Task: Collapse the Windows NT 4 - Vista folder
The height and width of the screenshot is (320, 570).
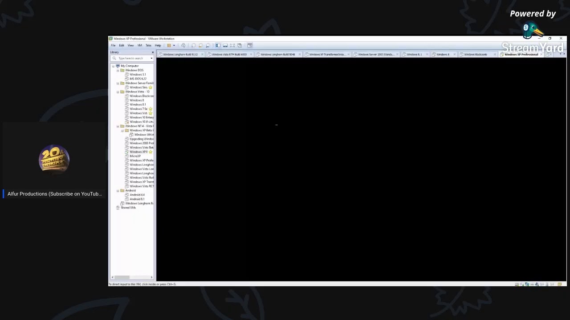Action: (118, 126)
